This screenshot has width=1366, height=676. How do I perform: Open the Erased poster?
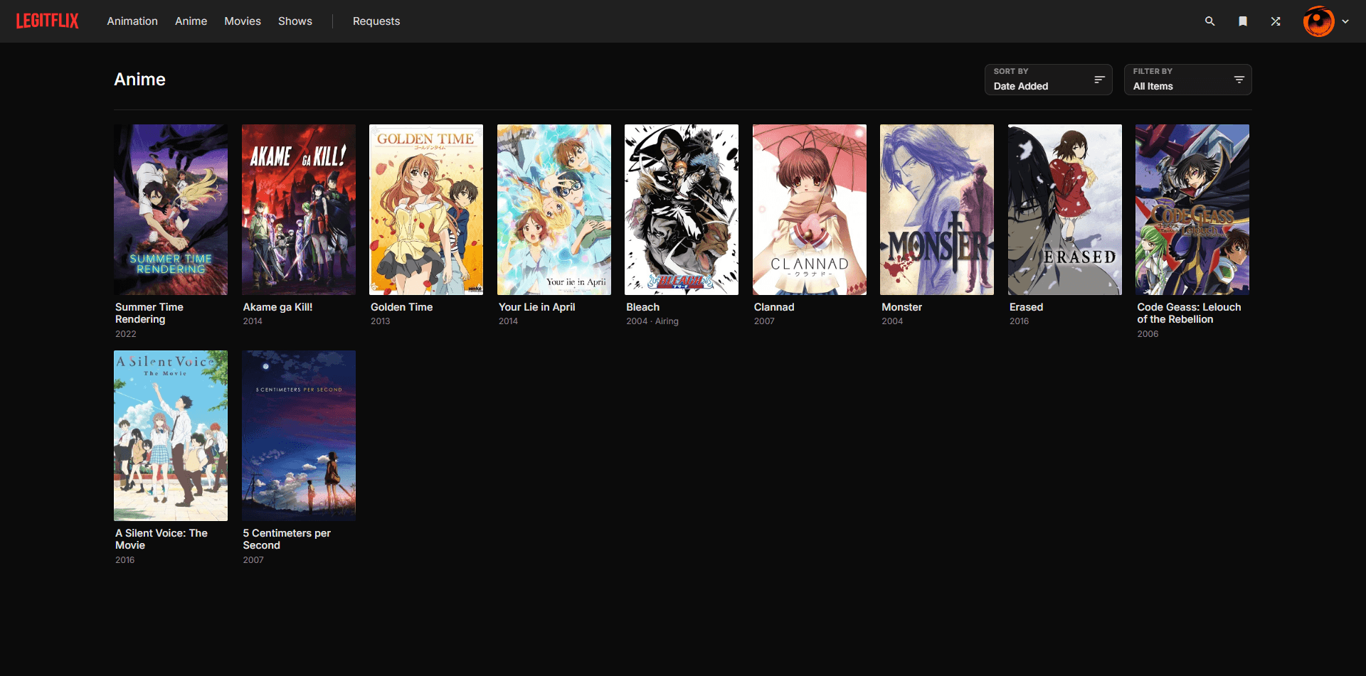(1065, 210)
